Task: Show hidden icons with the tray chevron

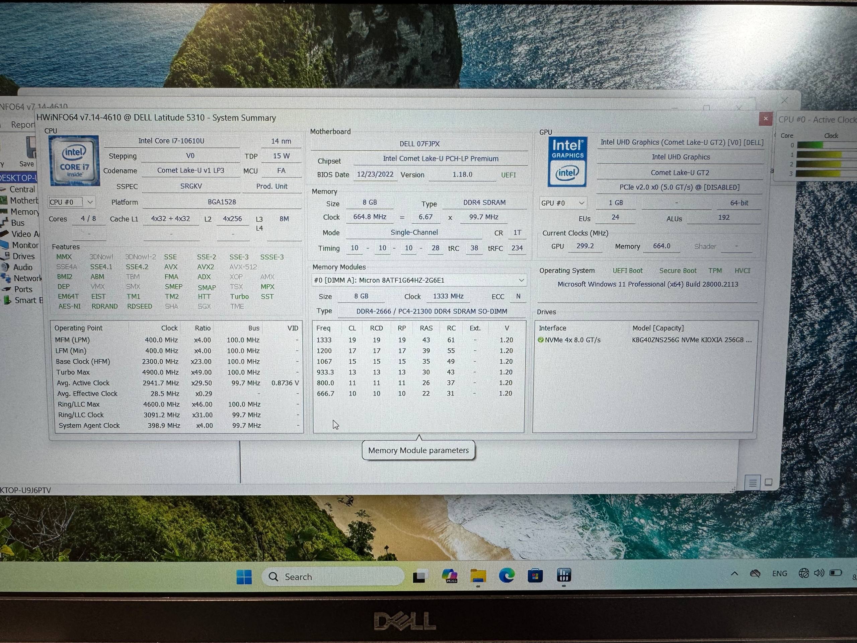Action: [x=734, y=574]
